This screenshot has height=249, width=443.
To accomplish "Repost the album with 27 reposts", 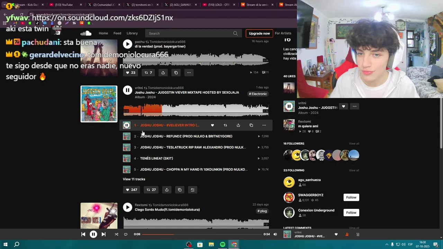I will tap(151, 190).
